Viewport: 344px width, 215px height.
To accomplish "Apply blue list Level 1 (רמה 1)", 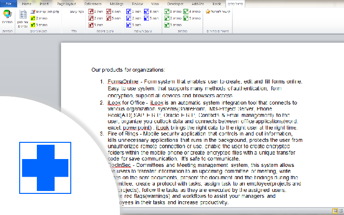I will (134, 12).
